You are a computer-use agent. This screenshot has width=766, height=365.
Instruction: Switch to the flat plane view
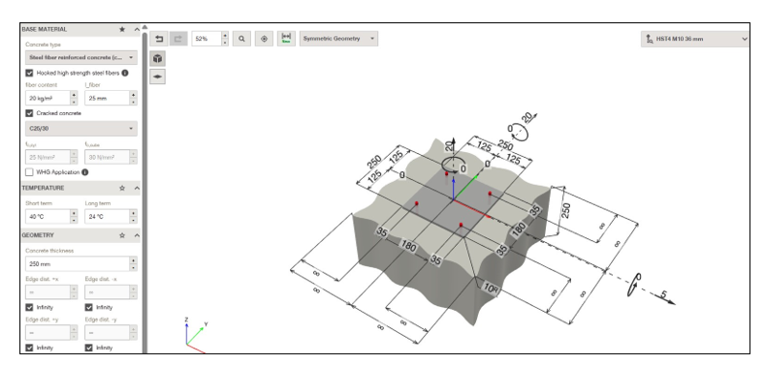(157, 76)
